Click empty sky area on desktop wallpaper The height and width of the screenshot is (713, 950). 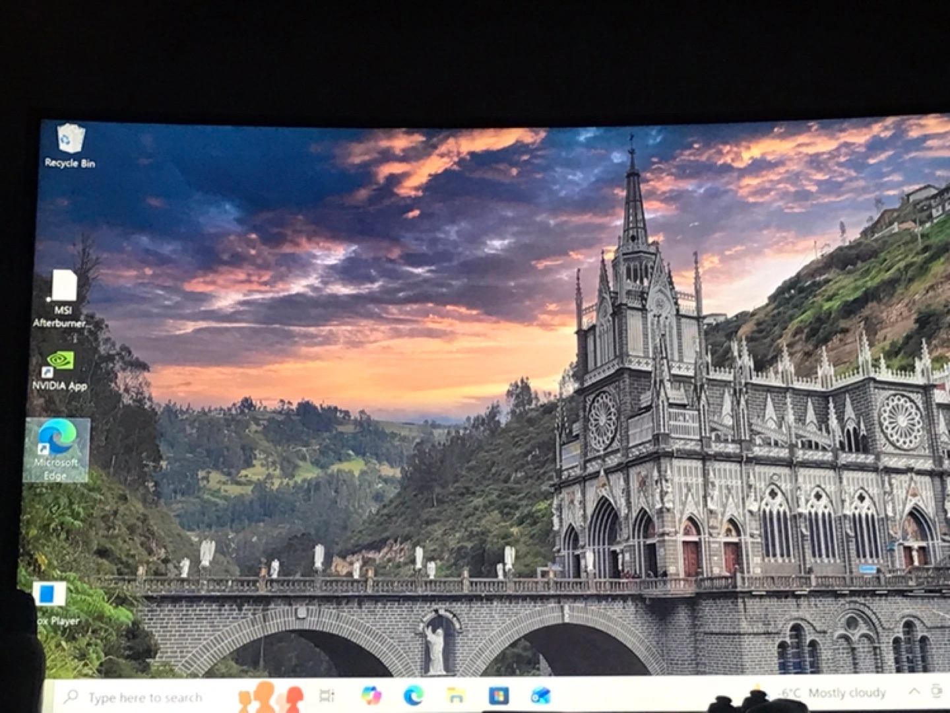click(x=264, y=198)
